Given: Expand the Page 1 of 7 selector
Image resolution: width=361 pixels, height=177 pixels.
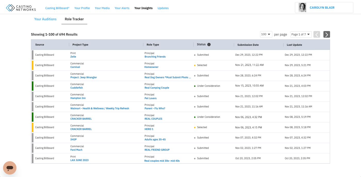Looking at the screenshot, I should pos(301,34).
